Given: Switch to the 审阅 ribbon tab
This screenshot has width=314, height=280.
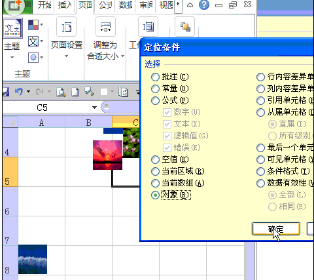Looking at the screenshot, I should 146,5.
